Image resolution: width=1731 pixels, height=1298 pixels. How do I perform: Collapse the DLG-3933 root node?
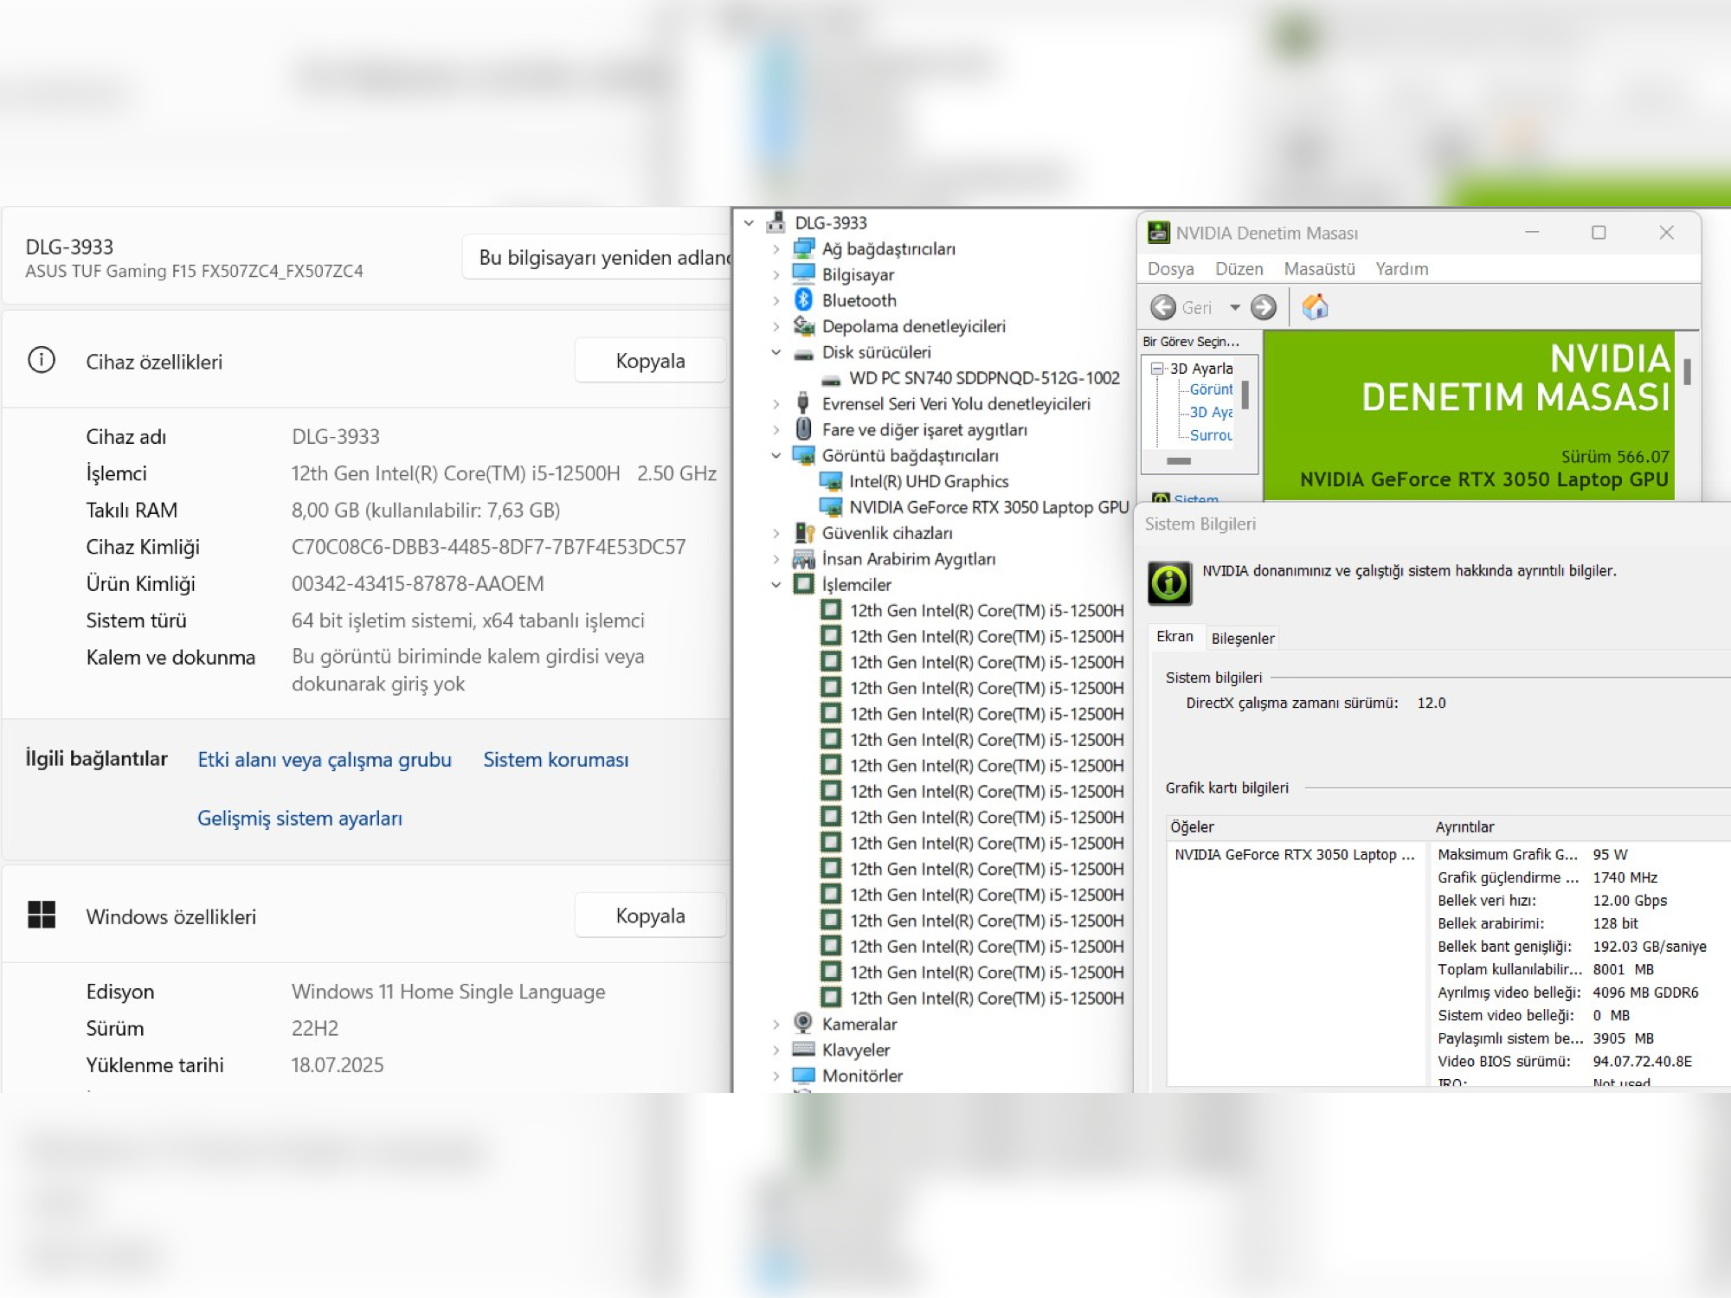coord(749,223)
